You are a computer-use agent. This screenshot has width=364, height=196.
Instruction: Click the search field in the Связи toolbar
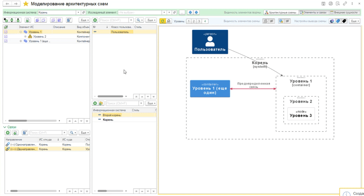[x=45, y=133]
